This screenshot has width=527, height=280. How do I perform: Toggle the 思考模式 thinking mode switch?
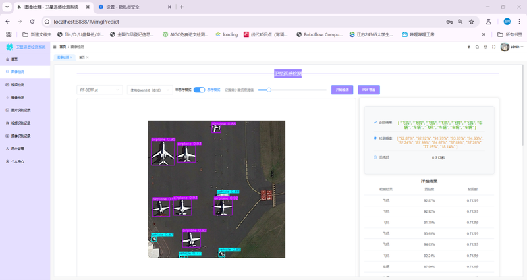click(199, 90)
